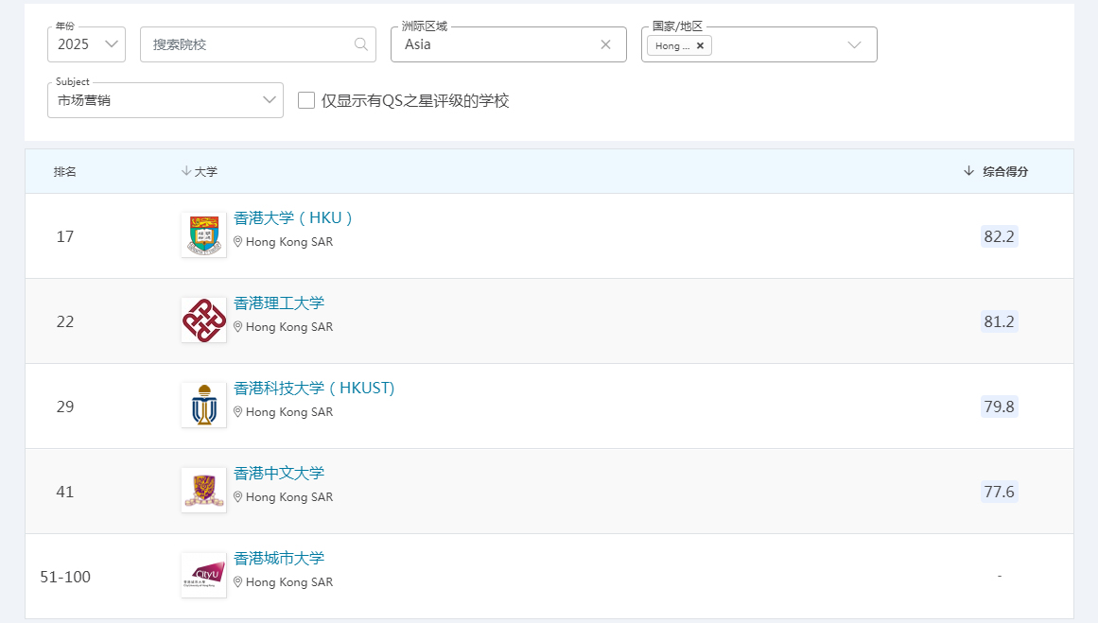
Task: Open 香港中文大学 link
Action: click(x=279, y=474)
